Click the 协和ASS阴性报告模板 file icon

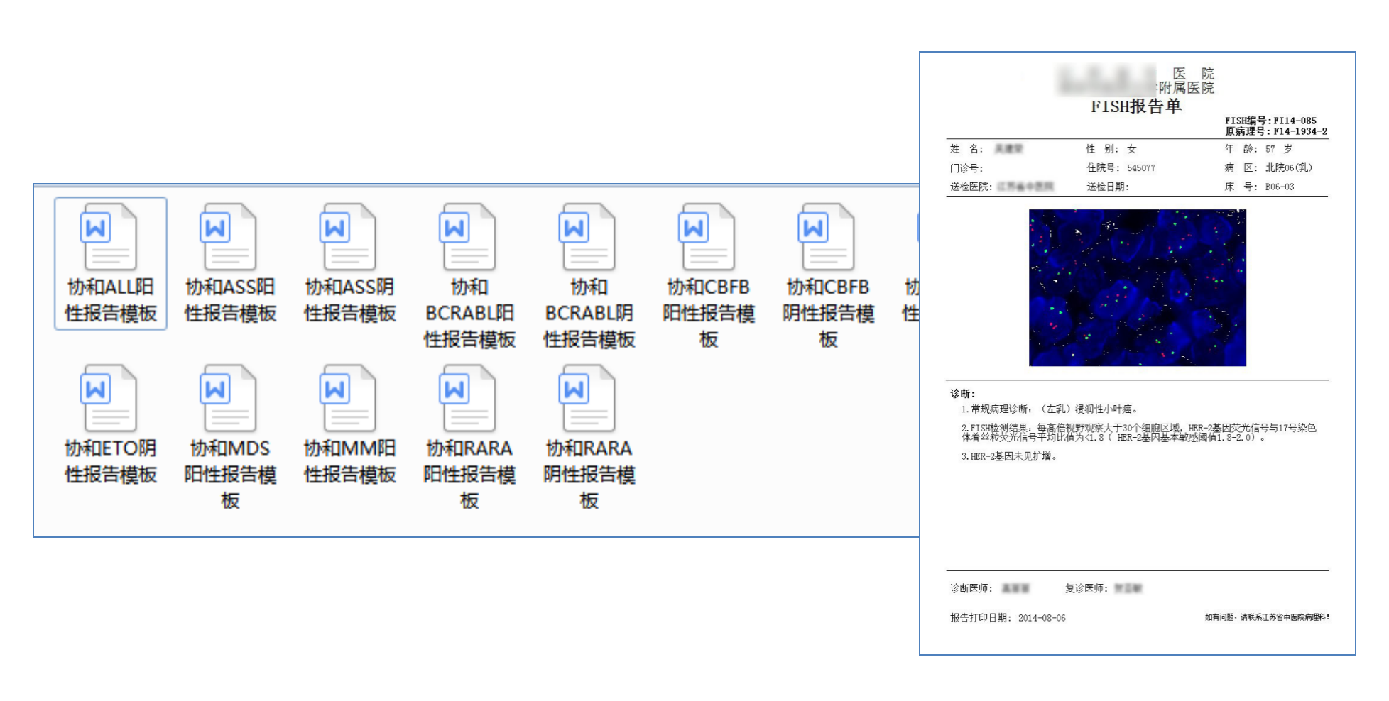(349, 237)
